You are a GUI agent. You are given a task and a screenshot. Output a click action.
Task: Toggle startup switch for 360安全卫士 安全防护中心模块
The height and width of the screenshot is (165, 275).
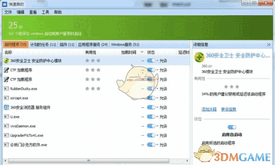[x=151, y=60]
